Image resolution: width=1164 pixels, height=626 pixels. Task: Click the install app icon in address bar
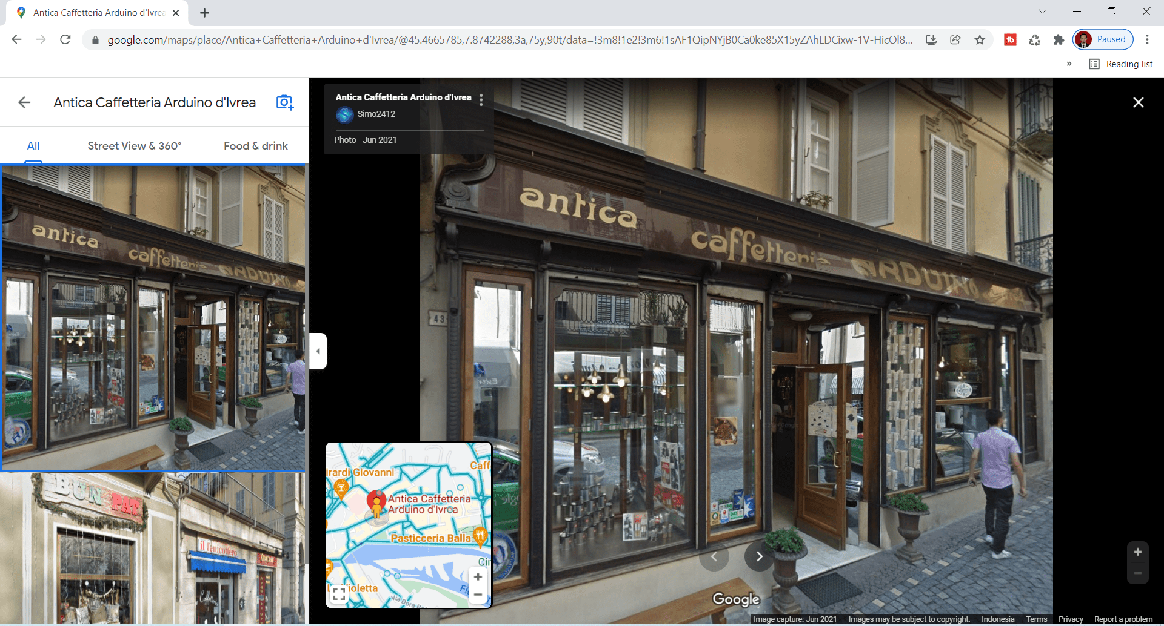pos(931,40)
